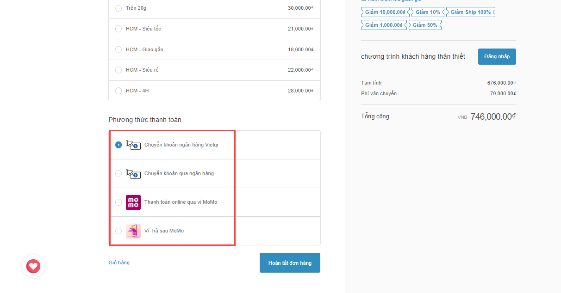Image resolution: width=561 pixels, height=293 pixels.
Task: Click the 28,000.00₫ shipping price
Action: tap(301, 91)
